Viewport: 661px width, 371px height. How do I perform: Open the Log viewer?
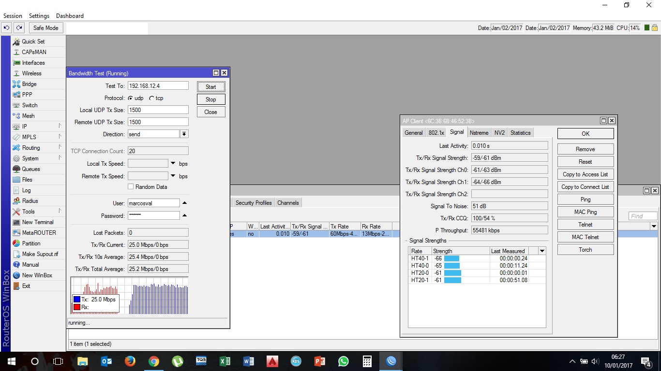(26, 190)
